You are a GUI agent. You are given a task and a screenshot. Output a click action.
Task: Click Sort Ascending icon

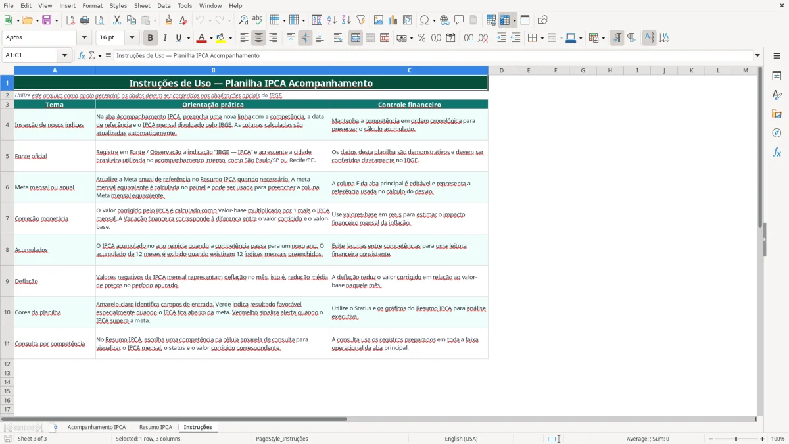click(332, 20)
